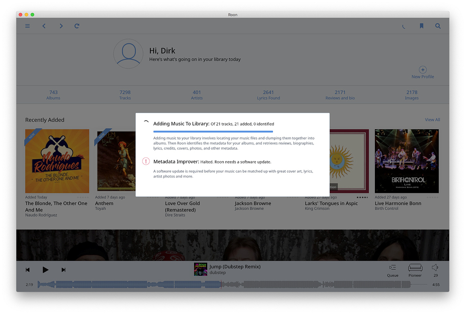The height and width of the screenshot is (314, 466).
Task: Return to the previous track
Action: (28, 269)
